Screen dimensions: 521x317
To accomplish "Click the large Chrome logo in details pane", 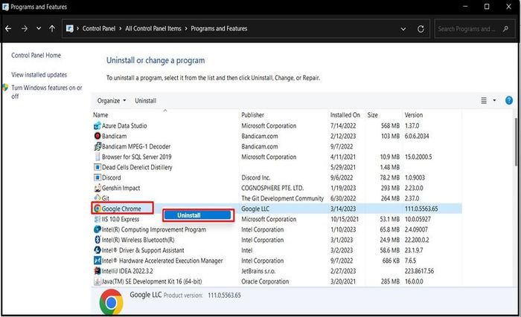I will (111, 301).
